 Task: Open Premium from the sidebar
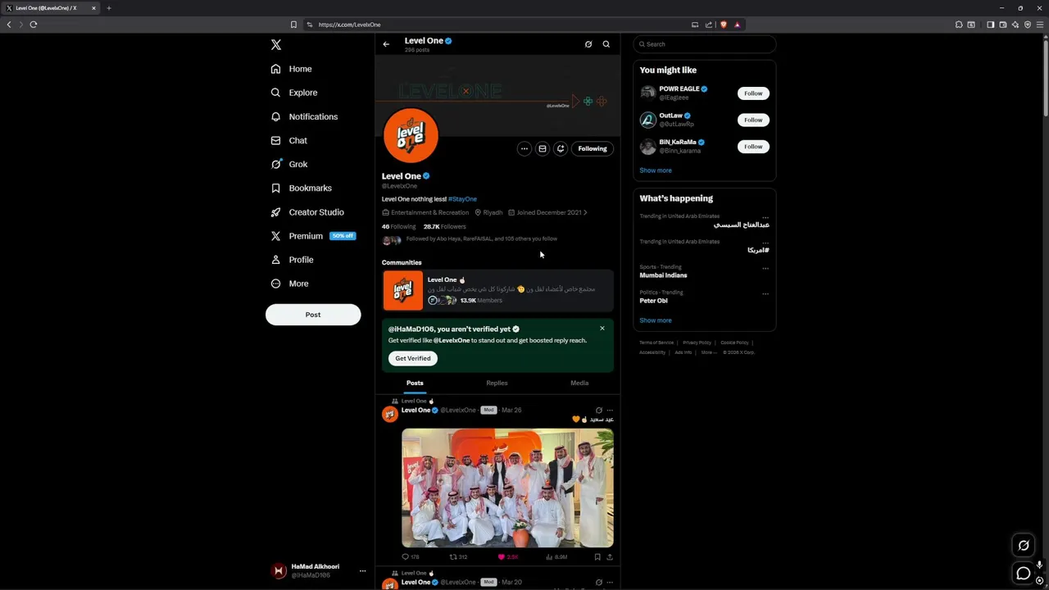pyautogui.click(x=313, y=236)
